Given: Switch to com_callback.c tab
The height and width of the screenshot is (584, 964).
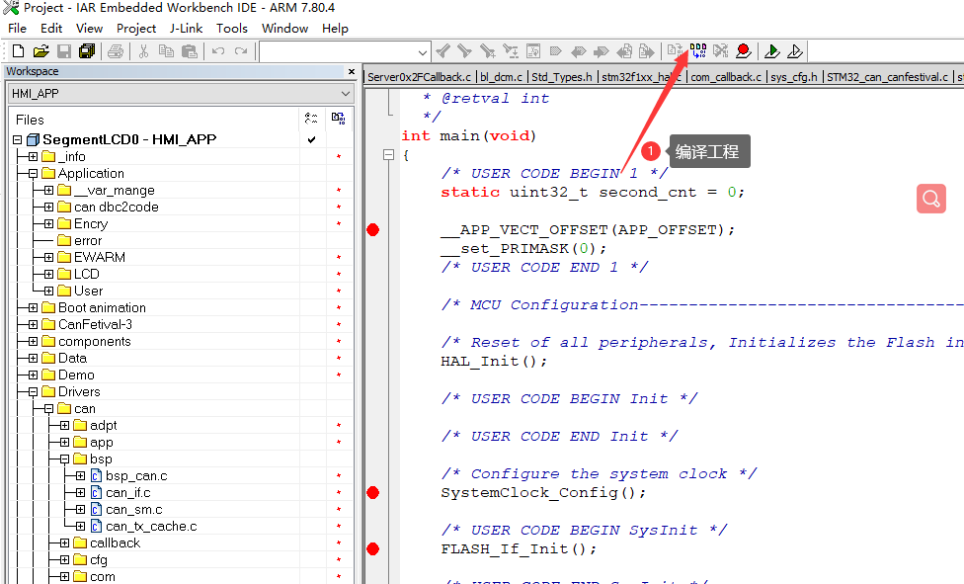Looking at the screenshot, I should (725, 77).
